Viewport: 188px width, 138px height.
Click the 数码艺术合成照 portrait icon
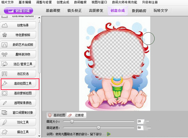4,45
